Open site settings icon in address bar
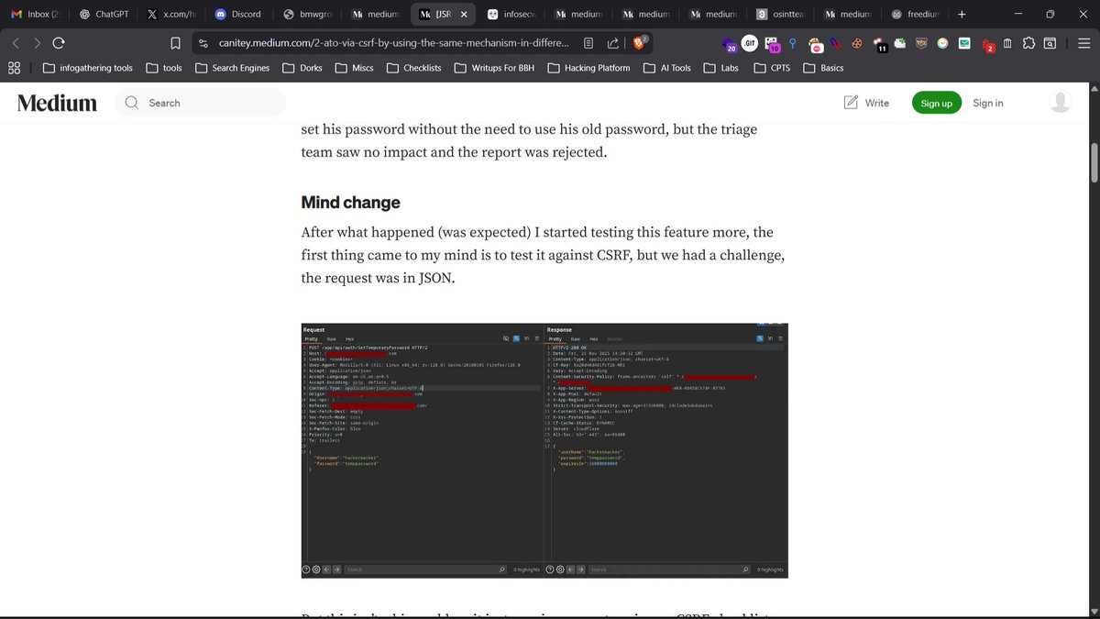The image size is (1100, 619). pyautogui.click(x=203, y=43)
